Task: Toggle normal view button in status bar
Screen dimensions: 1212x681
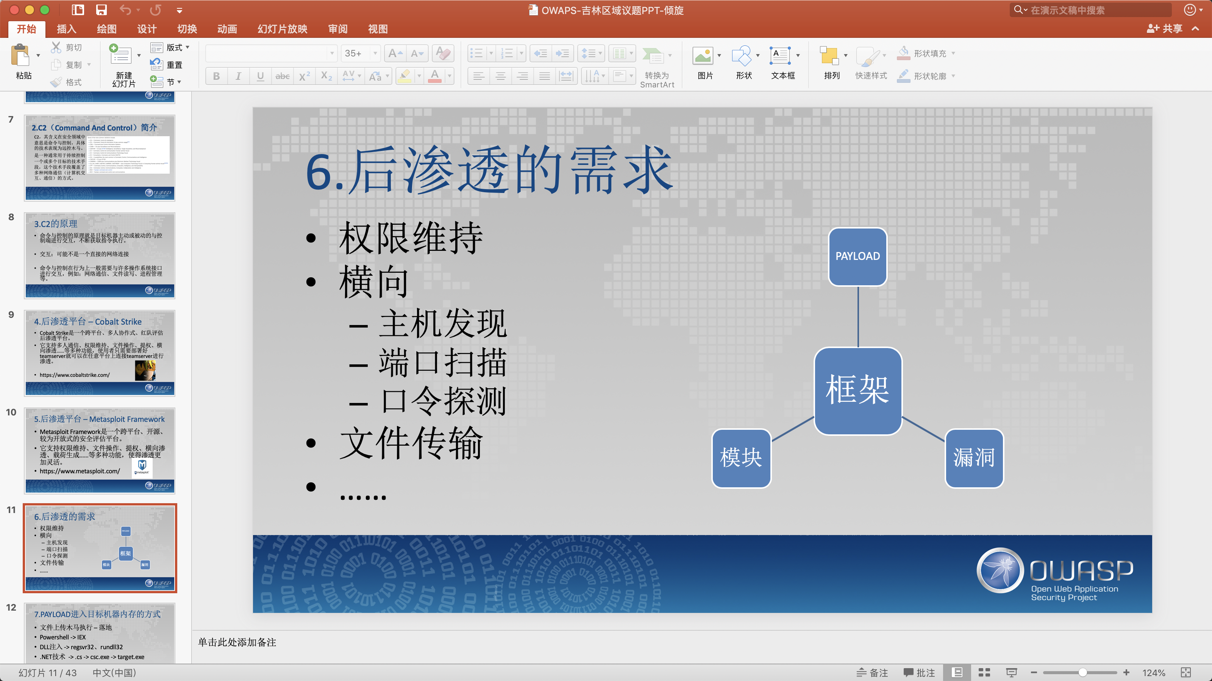Action: coord(956,673)
